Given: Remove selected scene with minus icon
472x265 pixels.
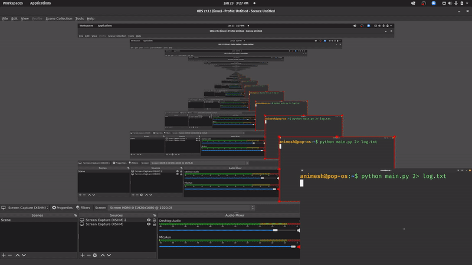Looking at the screenshot, I should tap(10, 255).
